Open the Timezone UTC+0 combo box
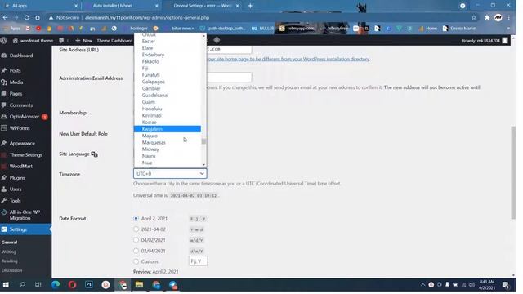Viewport: 523px width, 294px height. coord(170,174)
